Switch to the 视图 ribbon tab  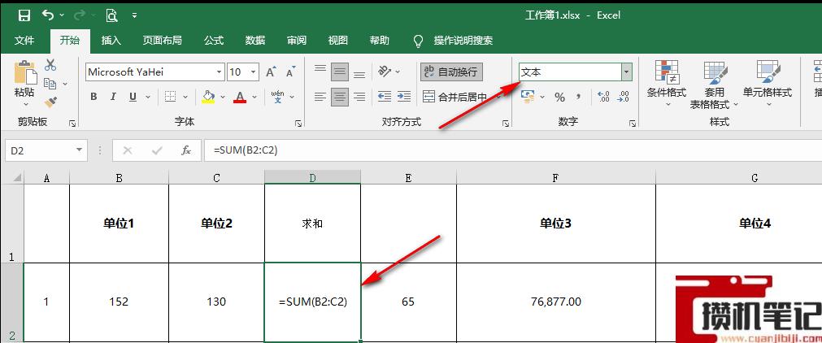pos(337,41)
